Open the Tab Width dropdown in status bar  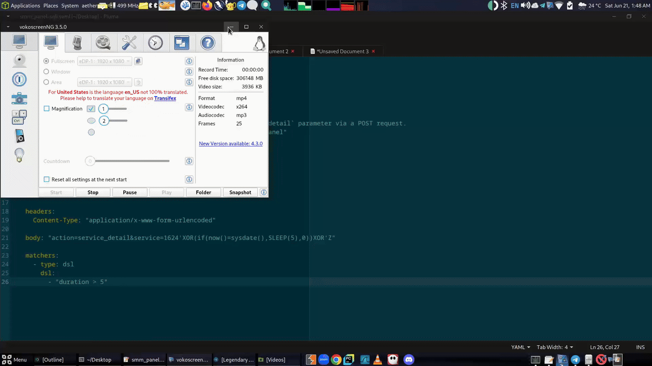(x=555, y=347)
